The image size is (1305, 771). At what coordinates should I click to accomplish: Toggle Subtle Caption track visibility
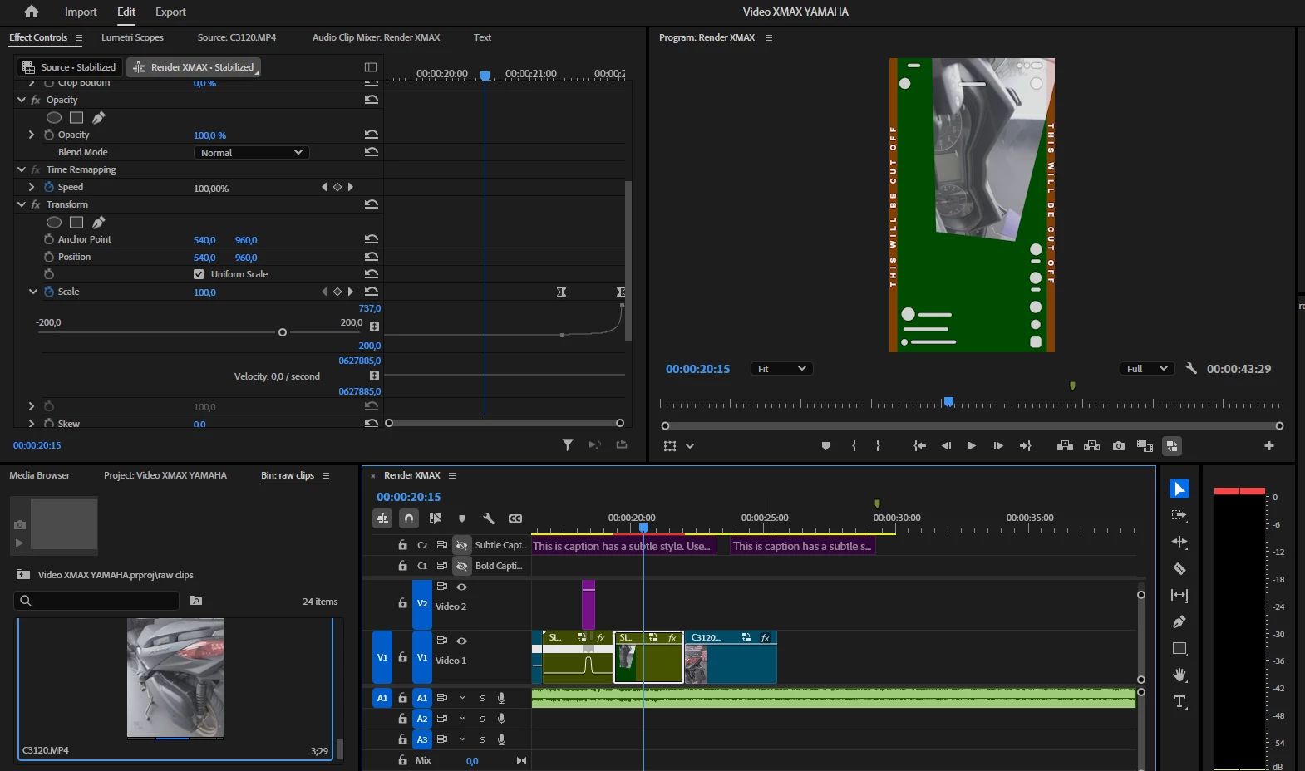click(461, 545)
